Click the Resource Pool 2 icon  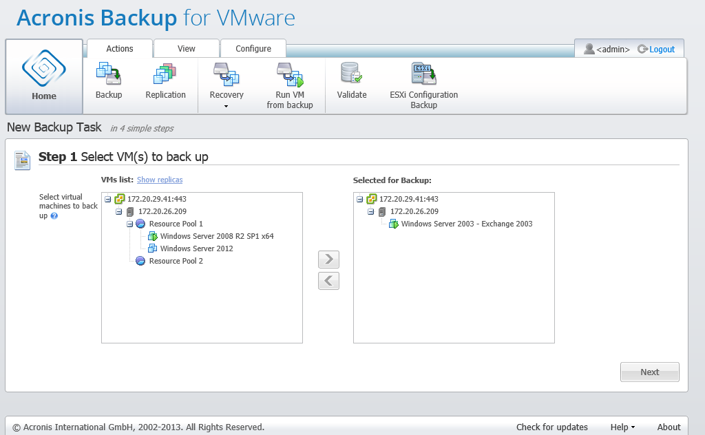(x=140, y=261)
